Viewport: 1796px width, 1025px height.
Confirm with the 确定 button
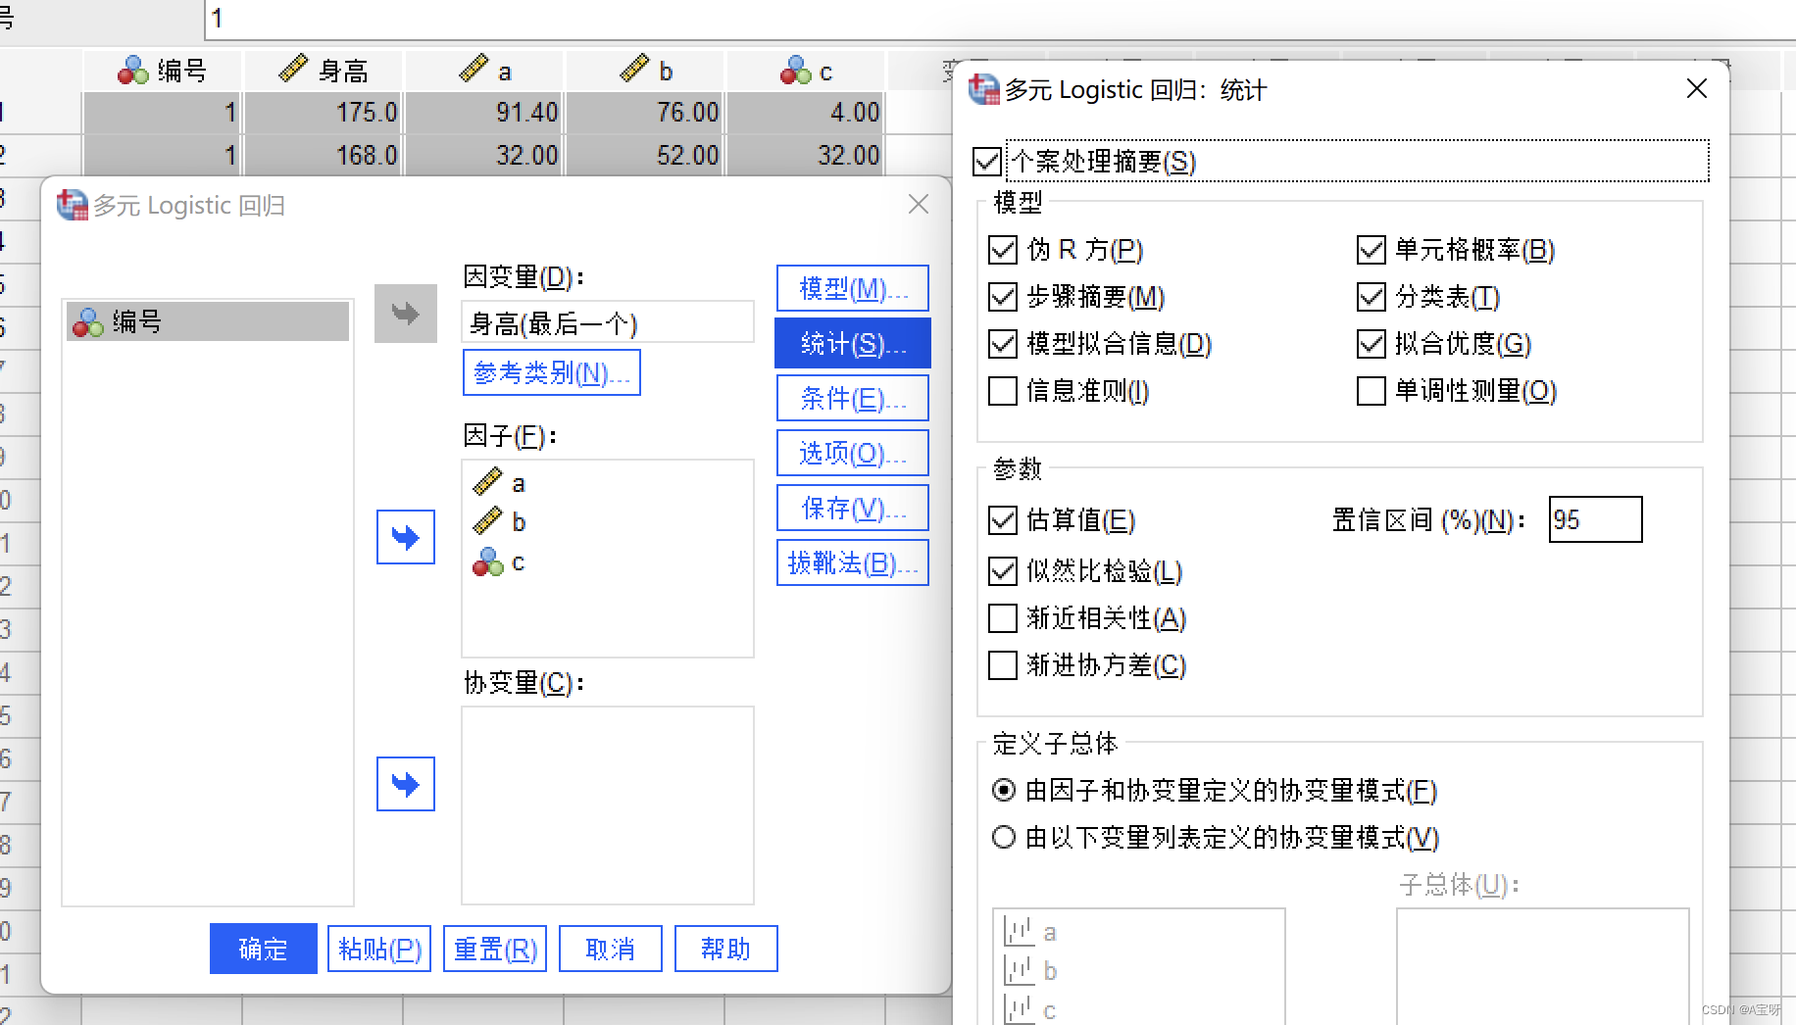tap(264, 949)
